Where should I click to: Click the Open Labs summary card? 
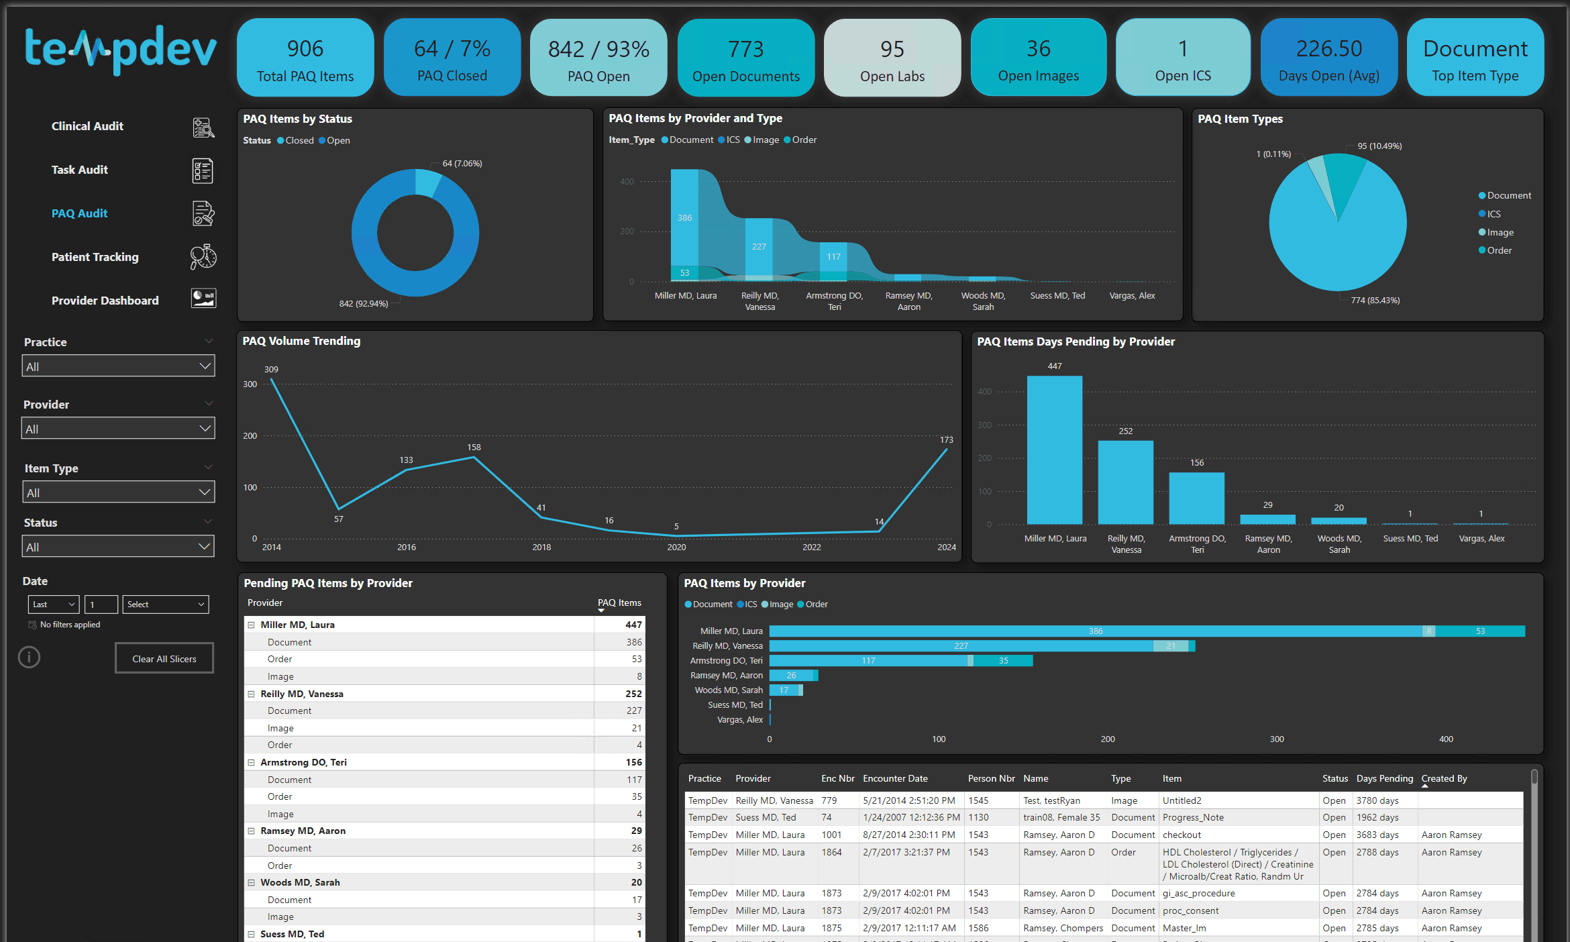(892, 58)
